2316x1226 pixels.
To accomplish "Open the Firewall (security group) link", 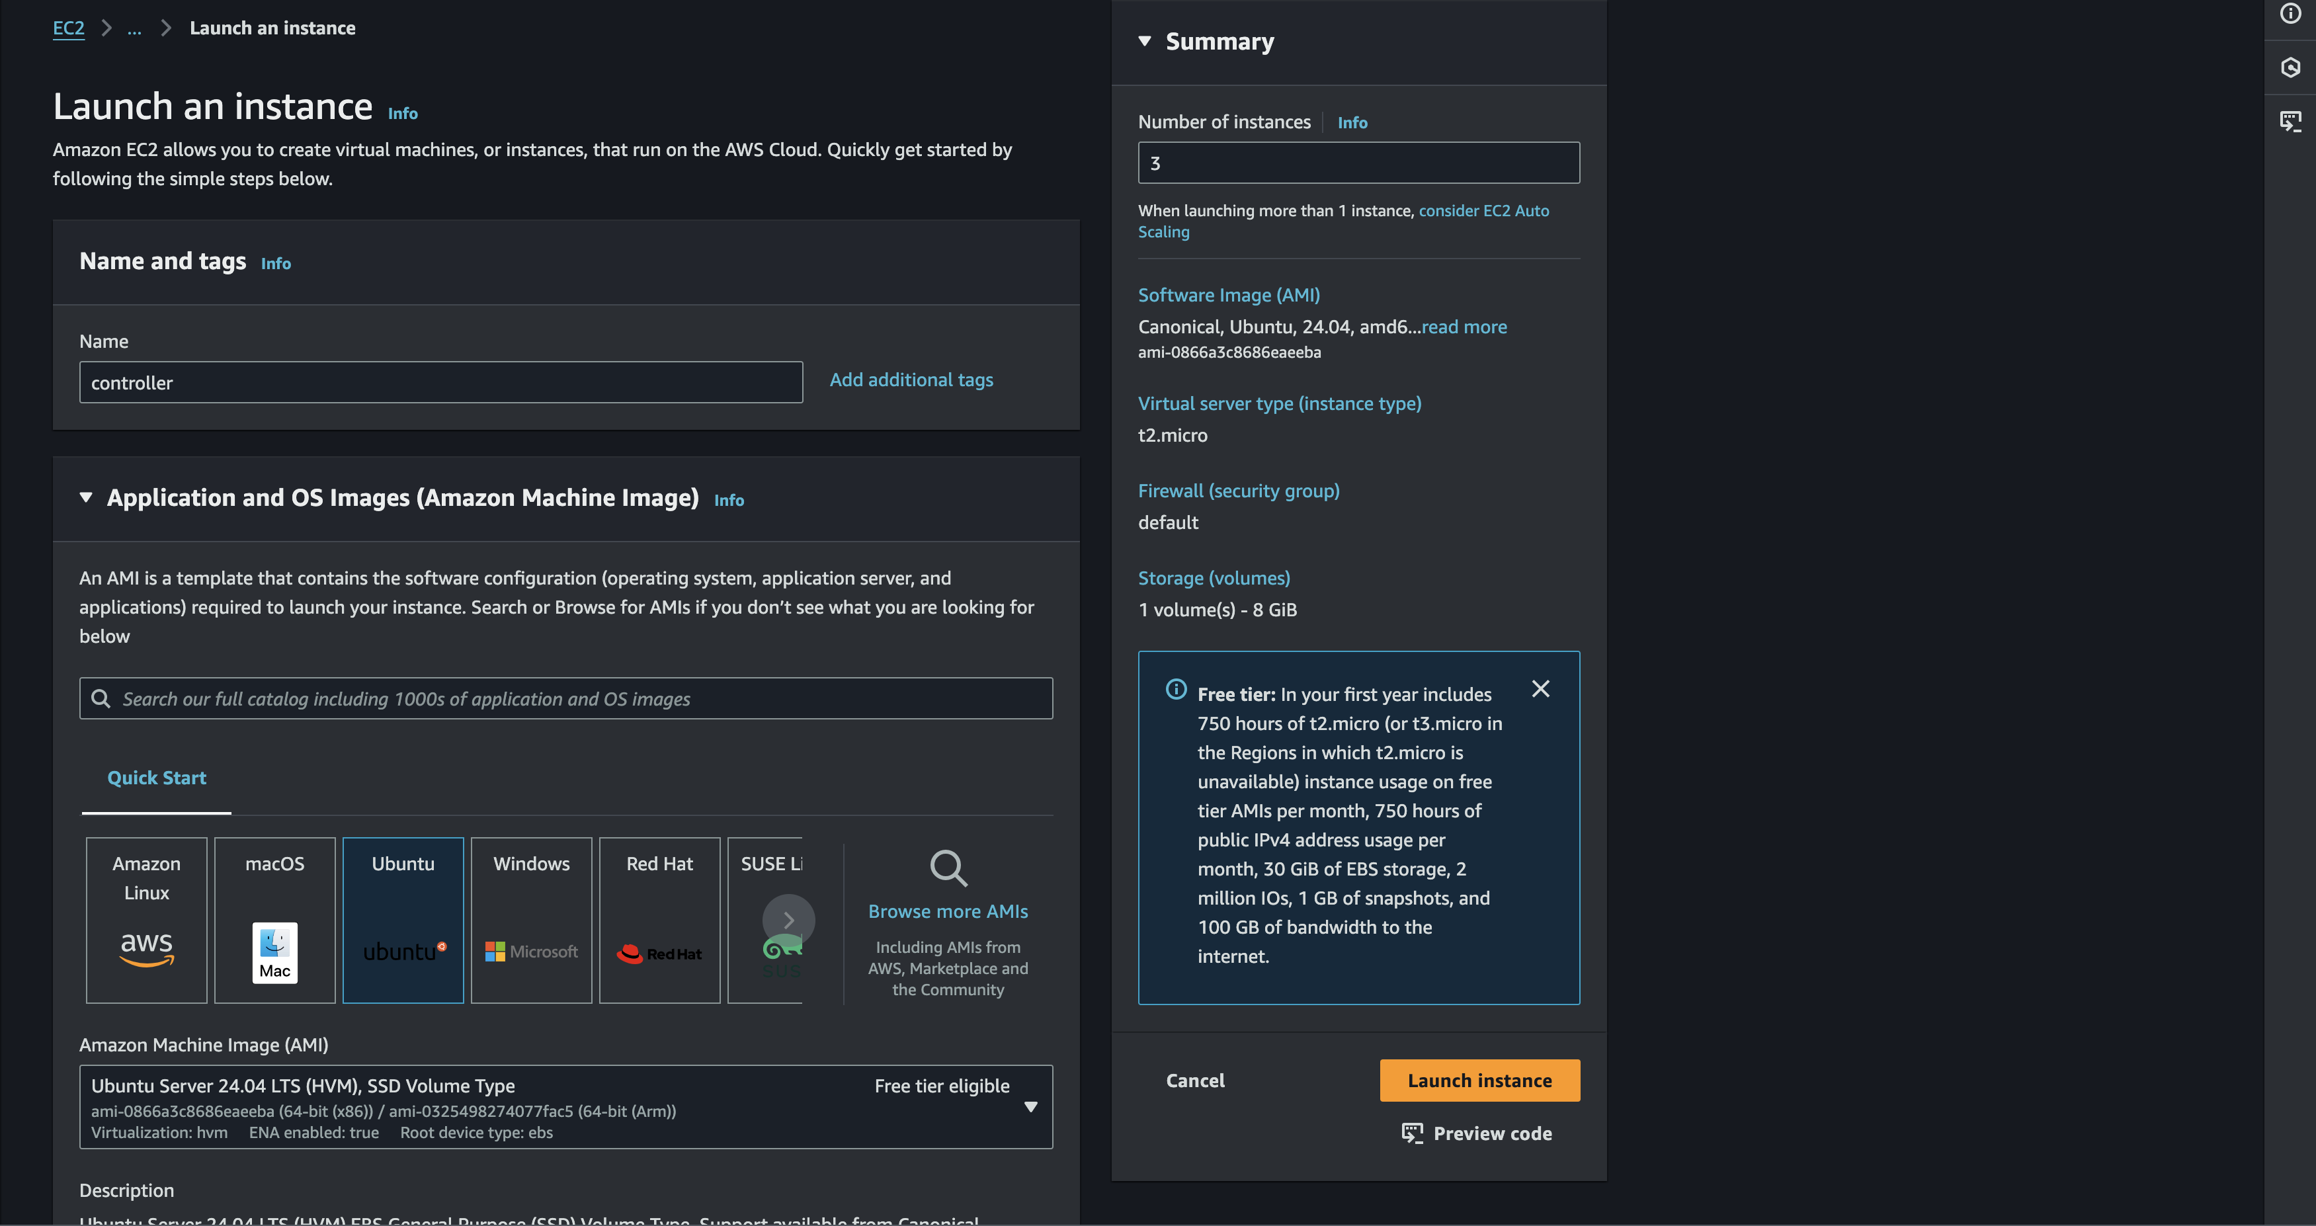I will tap(1239, 491).
